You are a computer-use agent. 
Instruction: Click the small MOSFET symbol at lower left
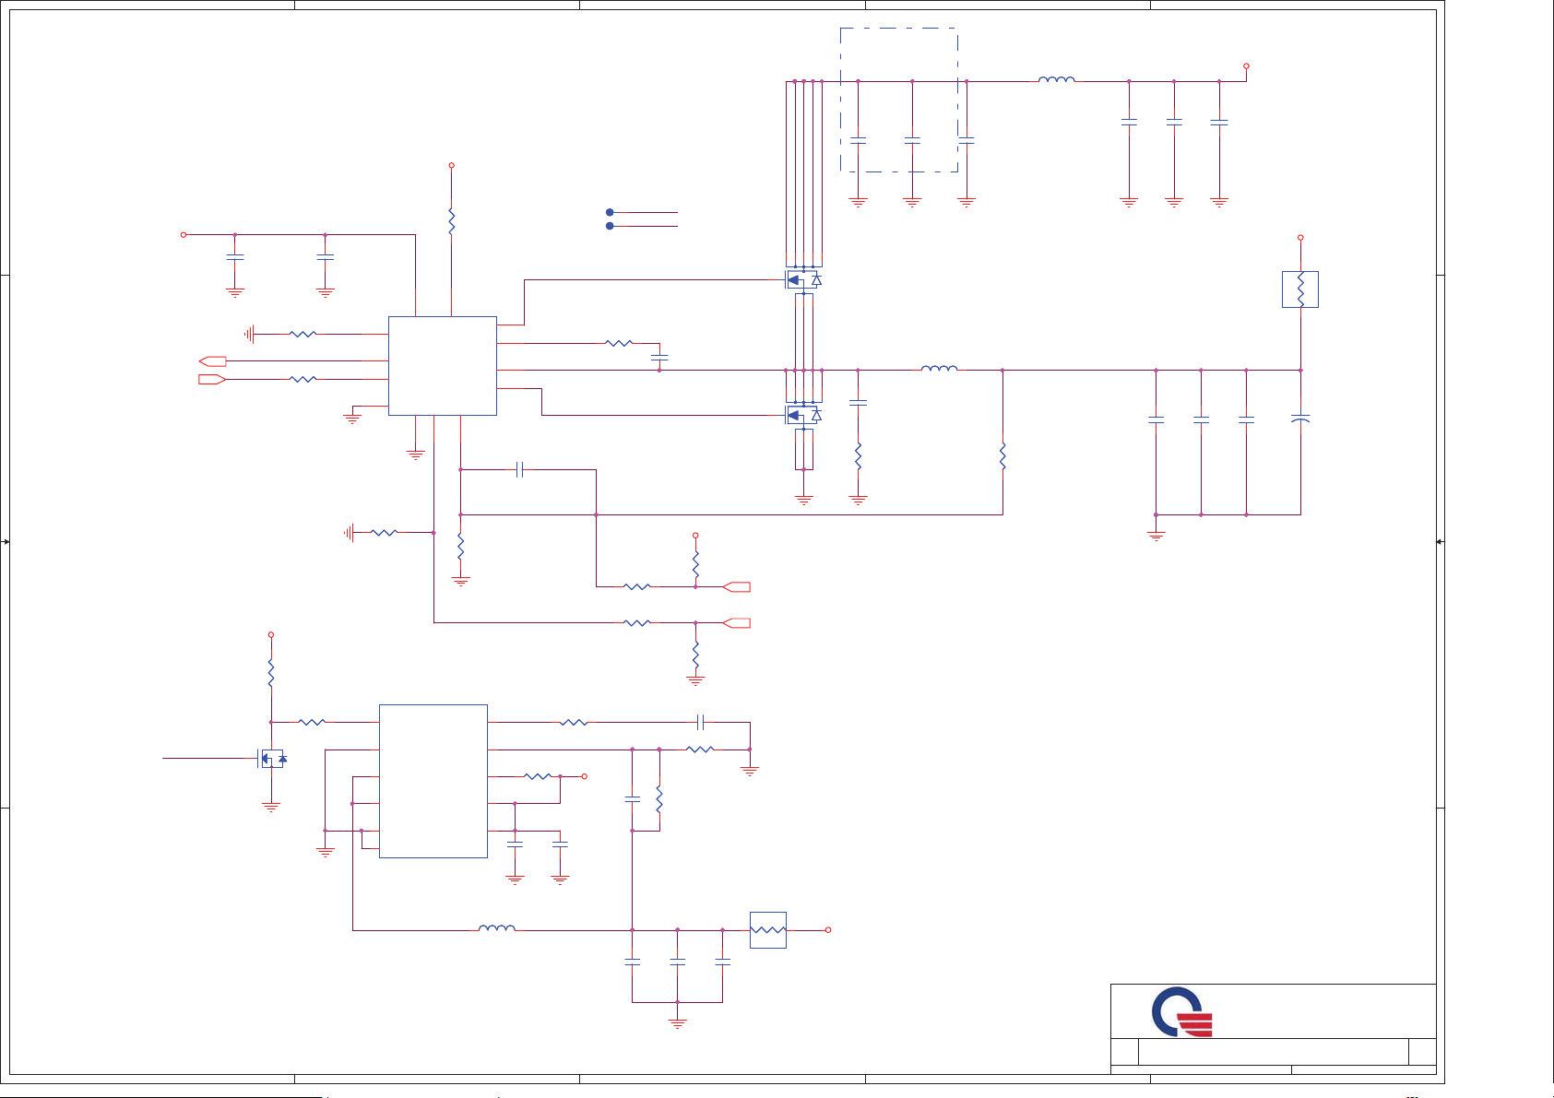tap(272, 759)
